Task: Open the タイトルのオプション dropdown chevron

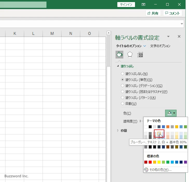Action: (x=145, y=46)
